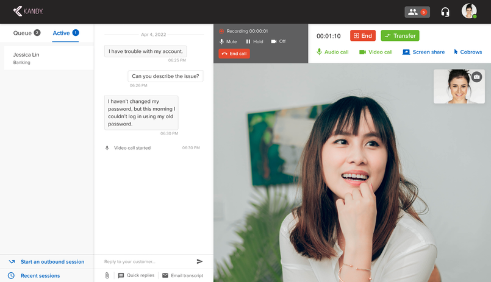The height and width of the screenshot is (282, 491).
Task: Click the session timer 00:01:10
Action: [329, 36]
